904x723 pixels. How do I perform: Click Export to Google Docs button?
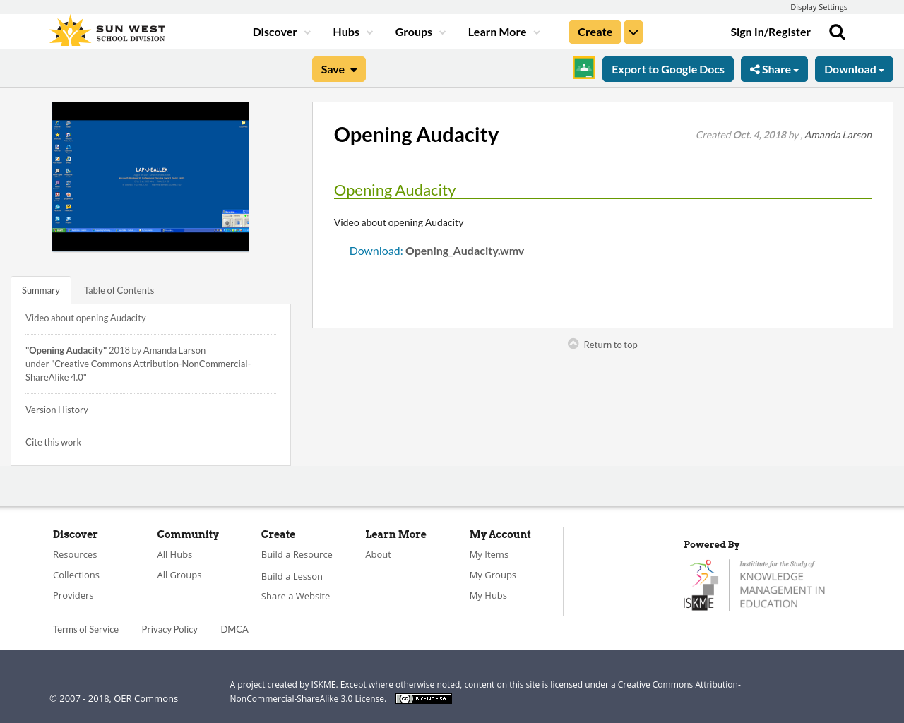[668, 69]
